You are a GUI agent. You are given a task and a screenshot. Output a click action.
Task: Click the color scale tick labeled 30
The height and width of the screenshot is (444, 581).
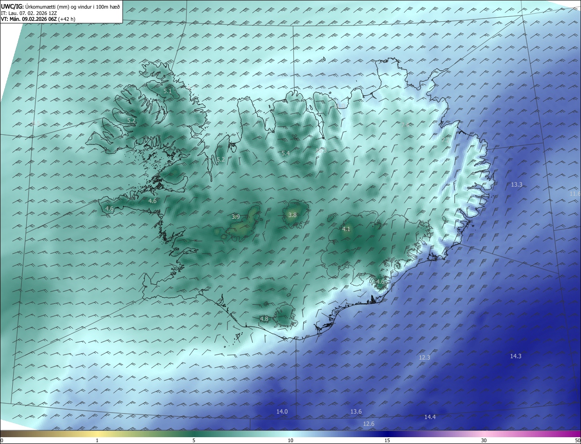484,440
